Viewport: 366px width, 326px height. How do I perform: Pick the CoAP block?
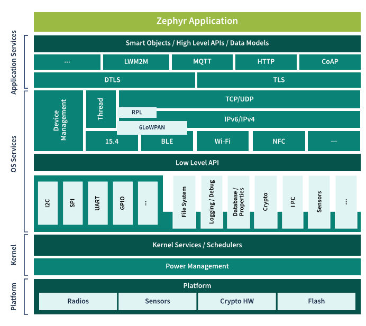click(330, 62)
